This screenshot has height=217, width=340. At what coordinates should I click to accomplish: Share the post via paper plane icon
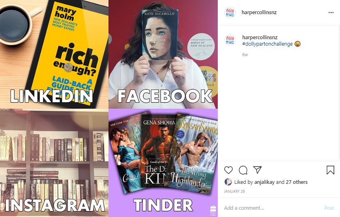257,170
